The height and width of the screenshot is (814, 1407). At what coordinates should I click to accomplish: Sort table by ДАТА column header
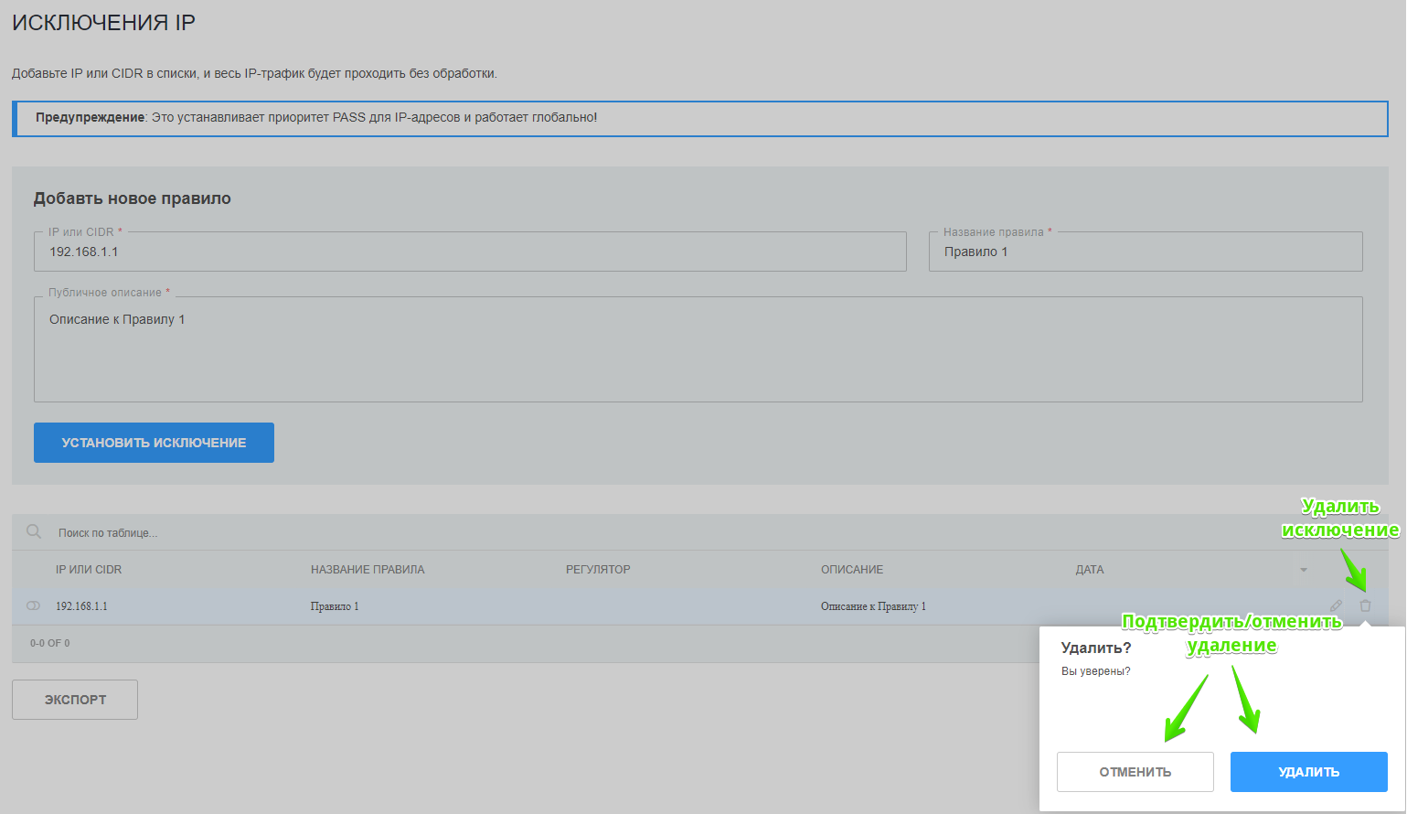[1089, 570]
